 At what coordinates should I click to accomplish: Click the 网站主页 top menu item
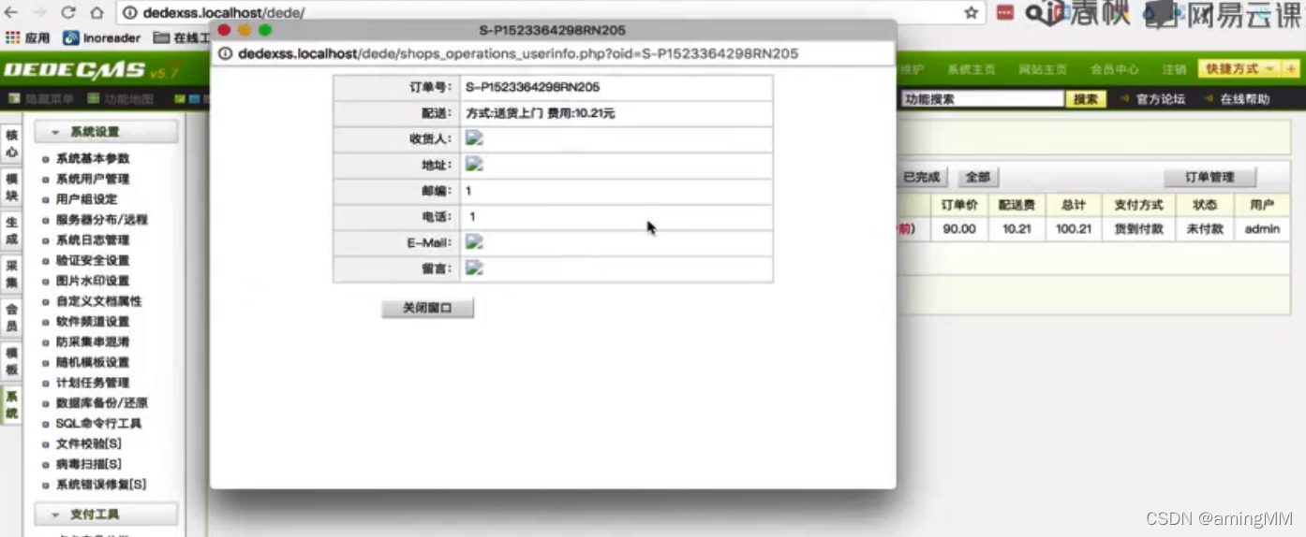pyautogui.click(x=1043, y=70)
